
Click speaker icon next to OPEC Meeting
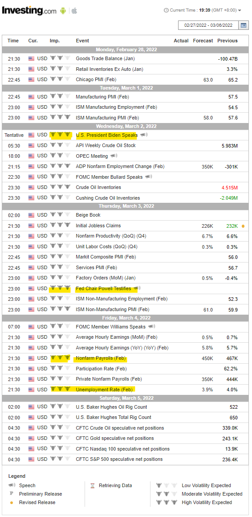pyautogui.click(x=114, y=156)
